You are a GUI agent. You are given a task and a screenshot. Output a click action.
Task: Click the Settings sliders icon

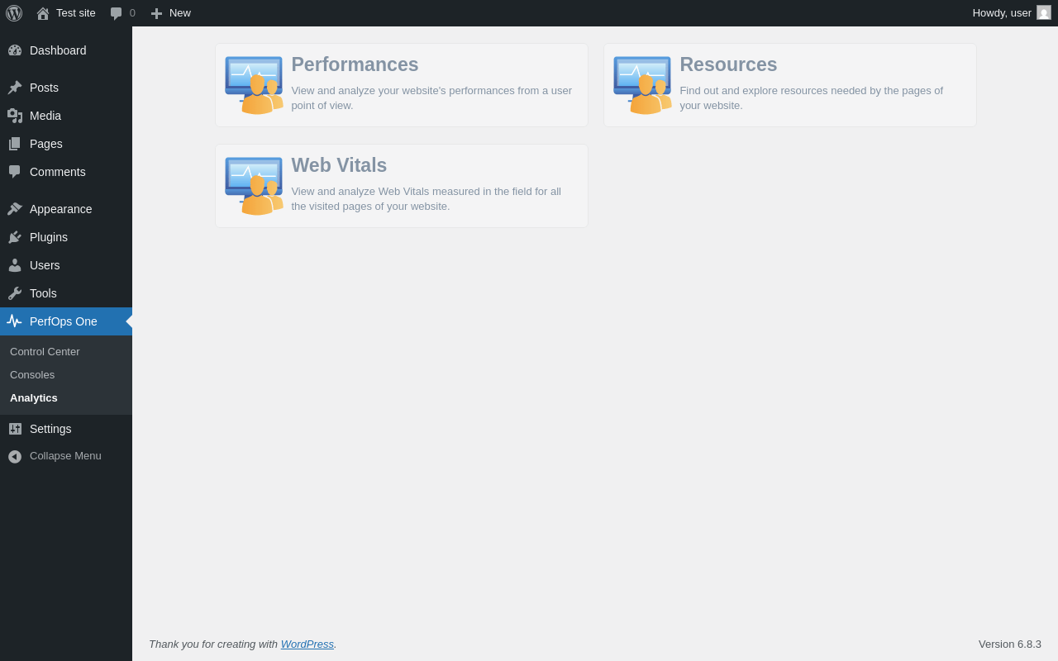15,429
